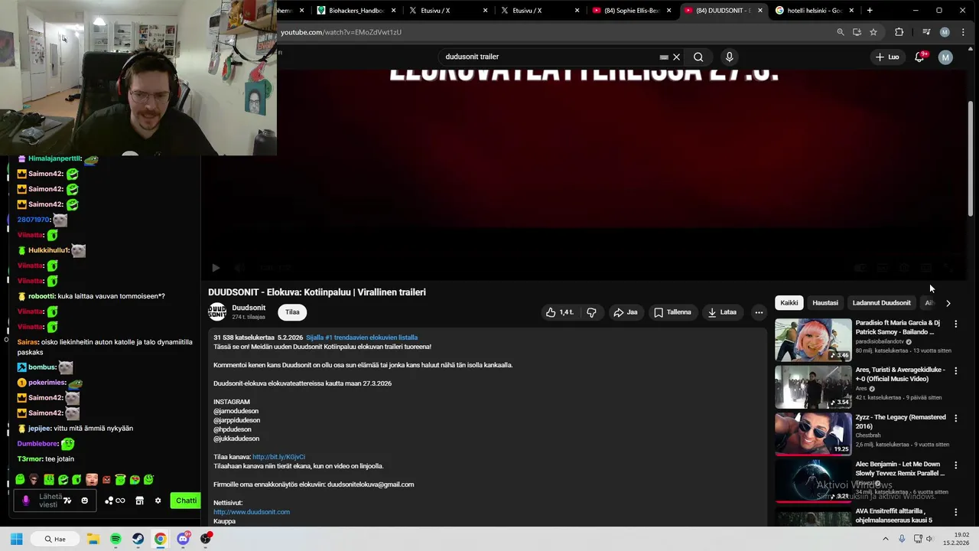This screenshot has width=979, height=551.
Task: Open Spotify from the taskbar
Action: click(x=115, y=539)
